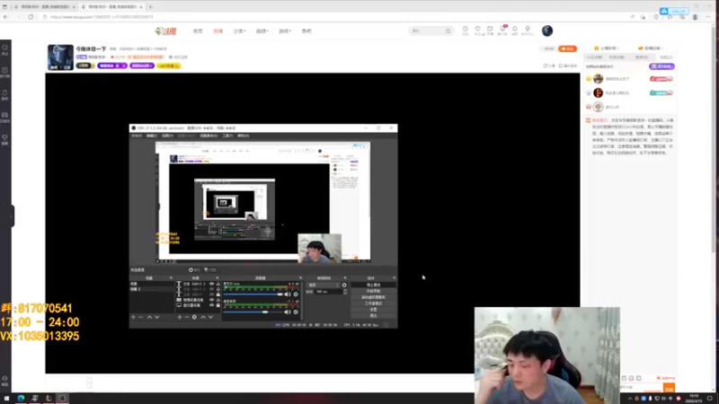Viewport: 719px width, 404px height.
Task: Open first mixer channel settings gear in OBS
Action: 296,294
